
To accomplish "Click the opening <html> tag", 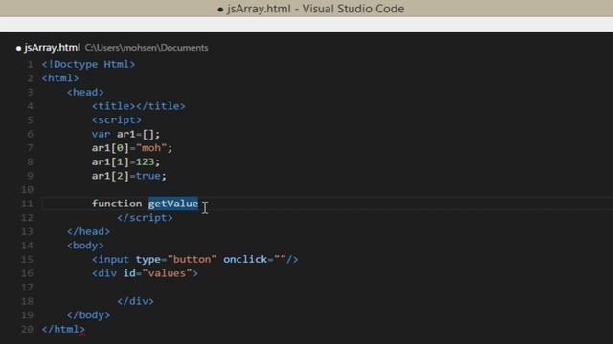I will click(x=60, y=78).
